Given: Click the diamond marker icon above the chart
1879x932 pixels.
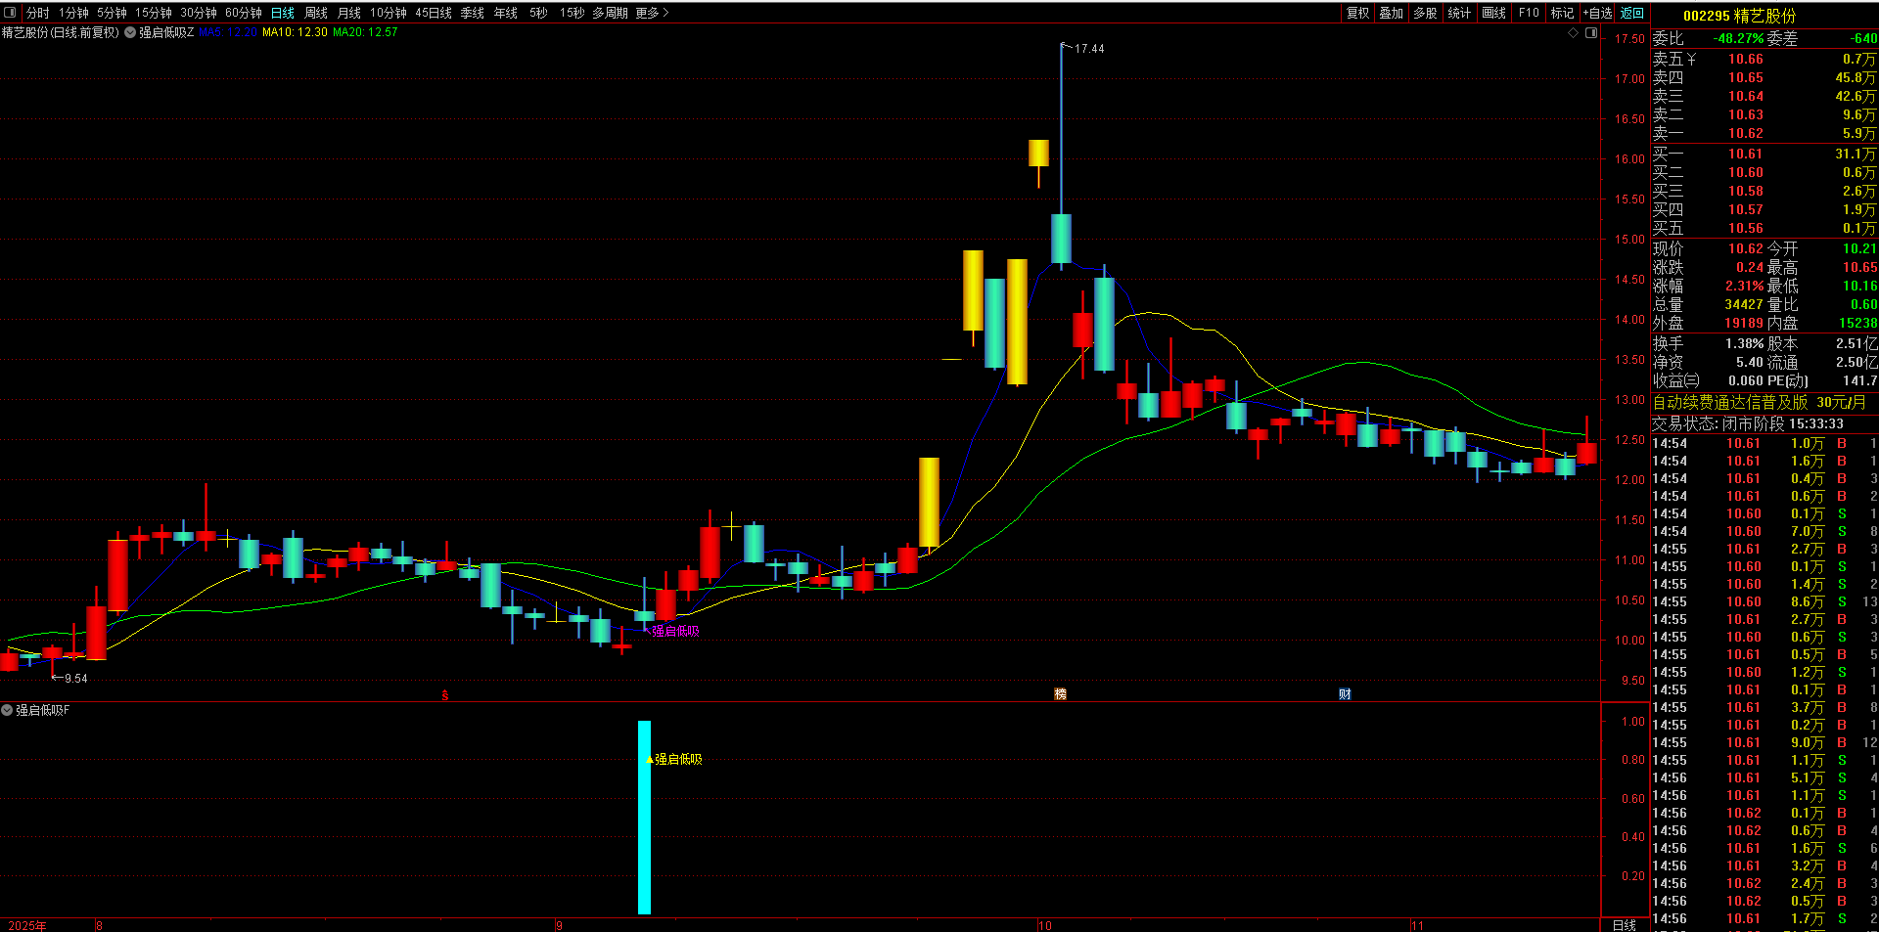Looking at the screenshot, I should [1574, 32].
